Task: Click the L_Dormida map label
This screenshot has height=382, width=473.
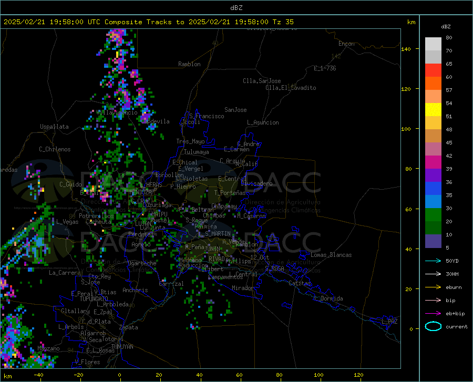Action: pos(328,298)
